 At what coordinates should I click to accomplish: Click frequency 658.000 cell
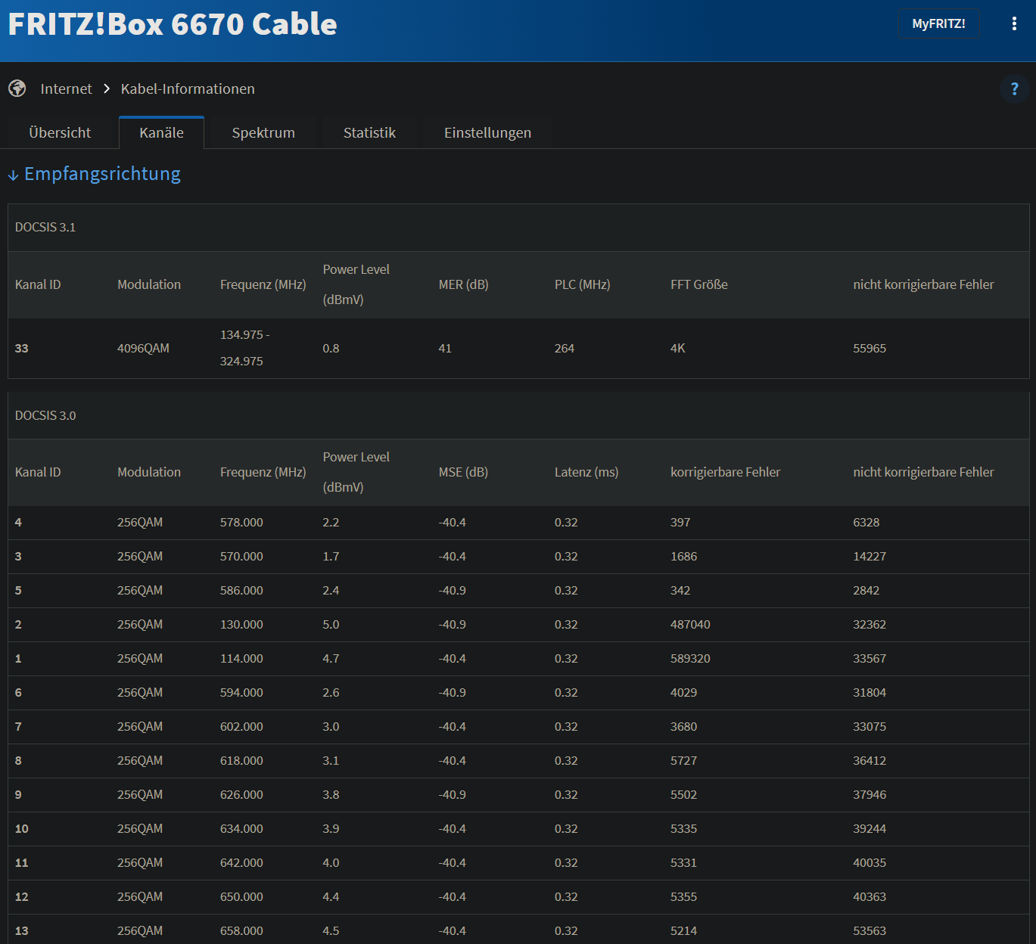[241, 930]
